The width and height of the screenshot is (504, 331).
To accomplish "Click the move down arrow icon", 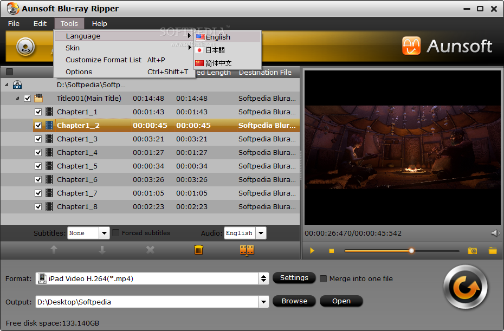I will 102,250.
